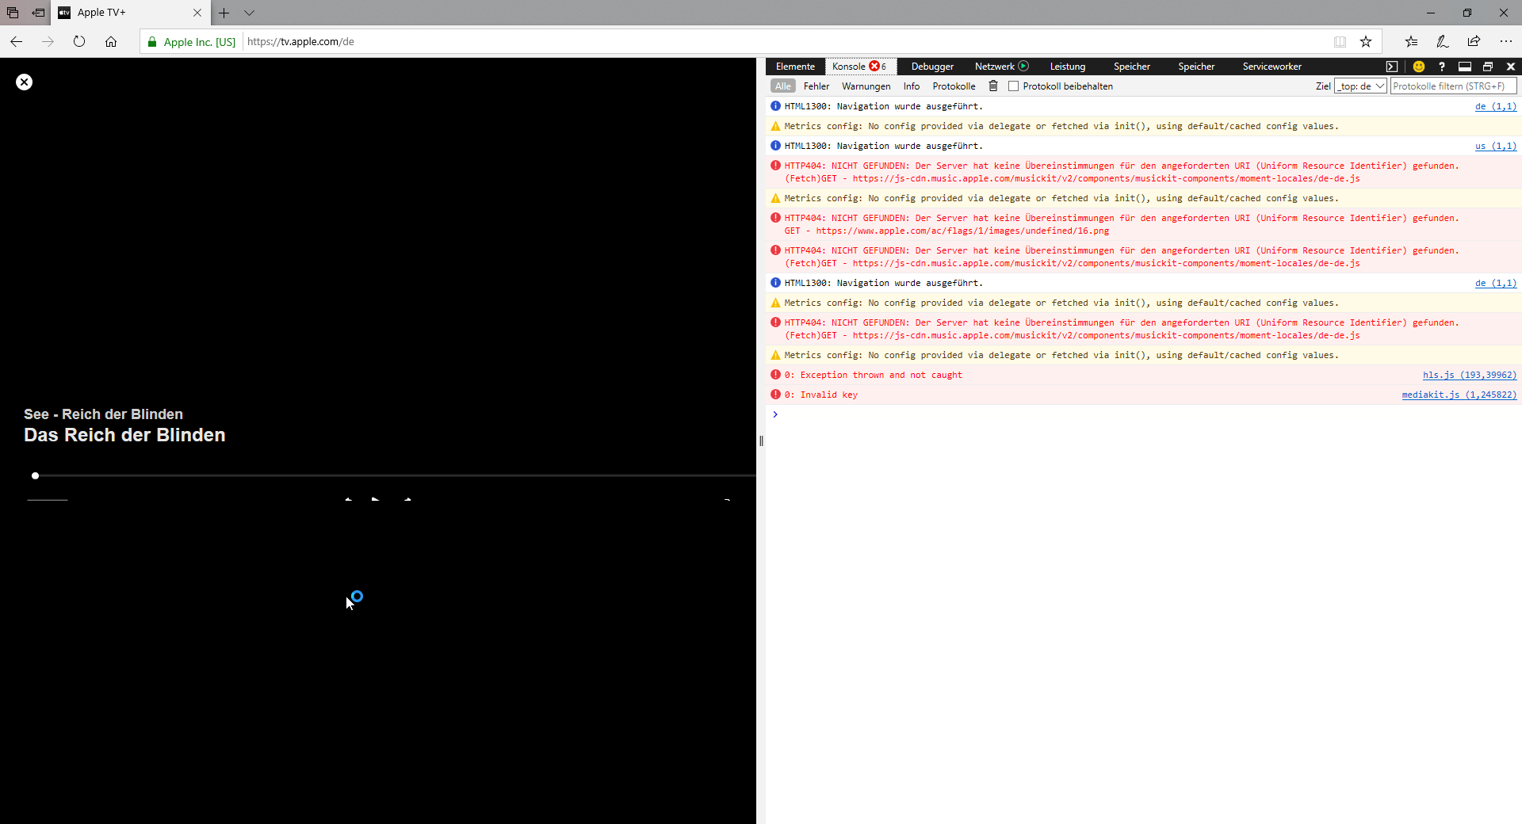
Task: Filter console by Info
Action: pos(912,86)
